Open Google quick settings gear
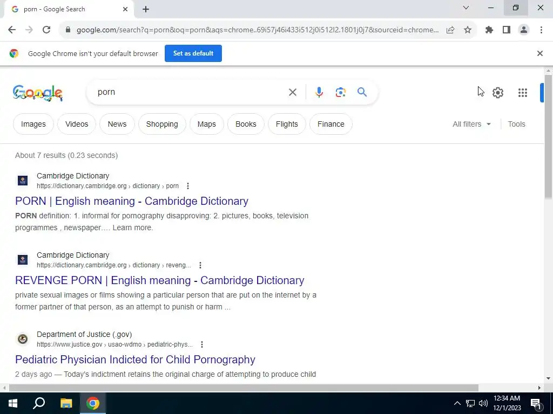 pos(497,93)
